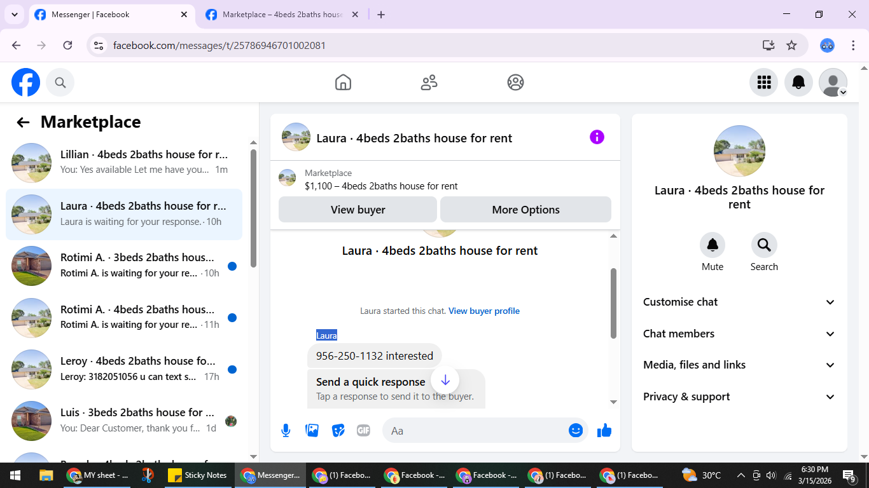View site information icon in address bar
This screenshot has width=869, height=488.
coord(98,45)
